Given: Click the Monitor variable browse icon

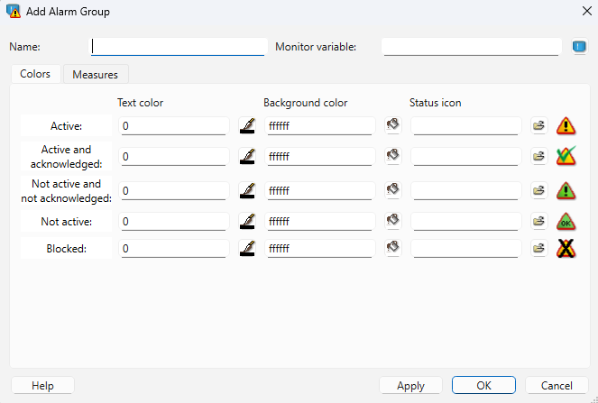Looking at the screenshot, I should pos(579,47).
